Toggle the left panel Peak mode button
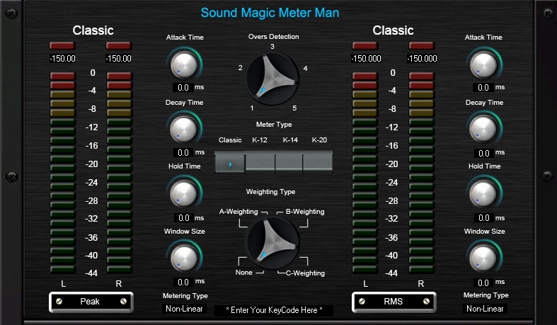Image resolution: width=557 pixels, height=325 pixels. click(x=91, y=302)
